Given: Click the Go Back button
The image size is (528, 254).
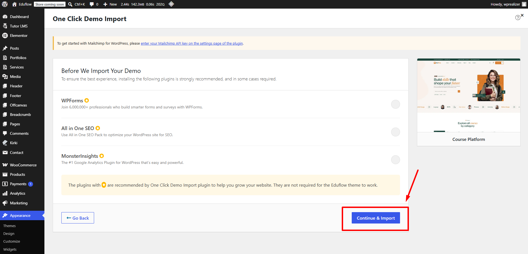Looking at the screenshot, I should pos(78,218).
